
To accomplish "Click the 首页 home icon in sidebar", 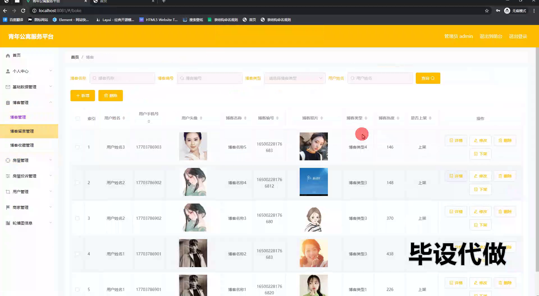I will (8, 55).
